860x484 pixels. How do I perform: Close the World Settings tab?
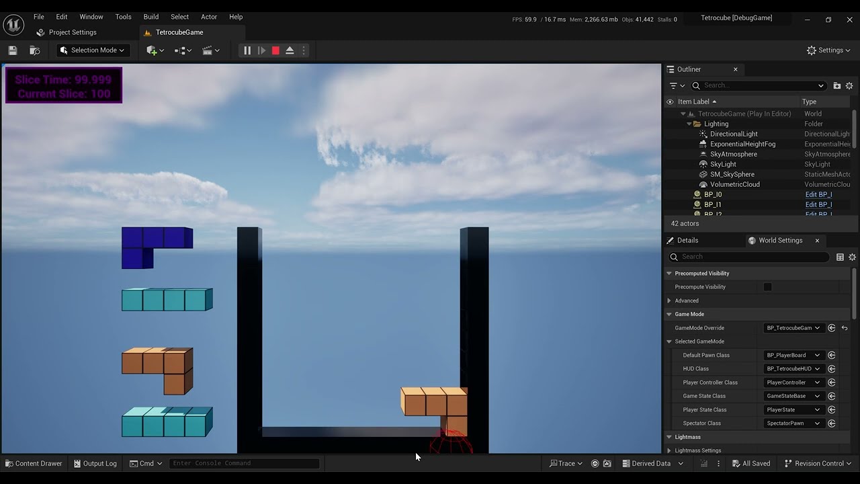817,241
